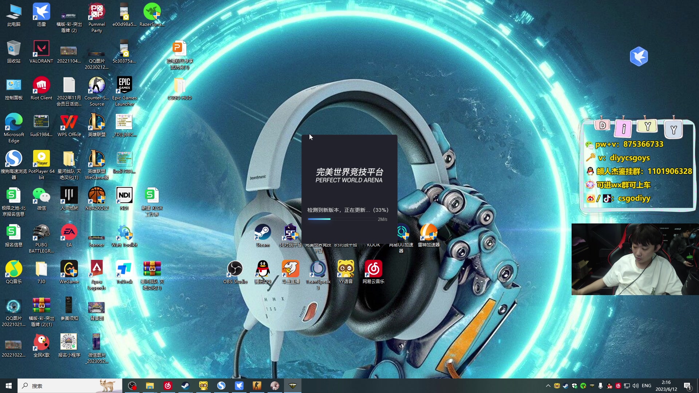Open the speaker volume tray icon
Screen dimensions: 699x393
coord(636,386)
